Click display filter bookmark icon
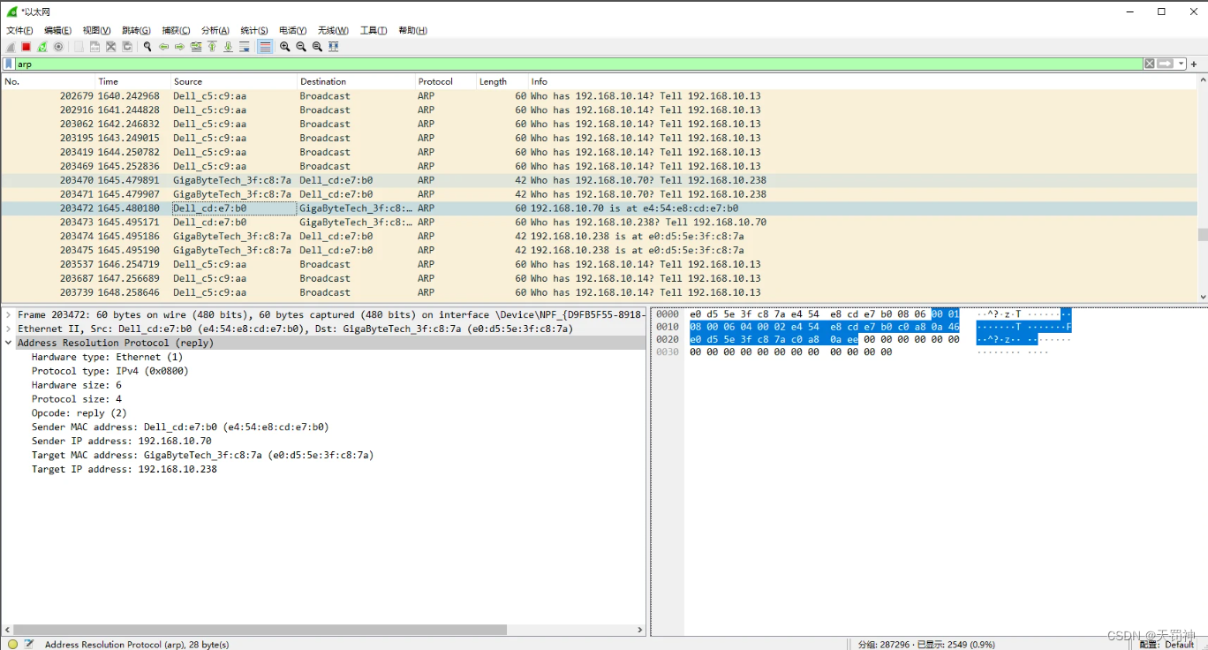The image size is (1208, 650). click(9, 64)
